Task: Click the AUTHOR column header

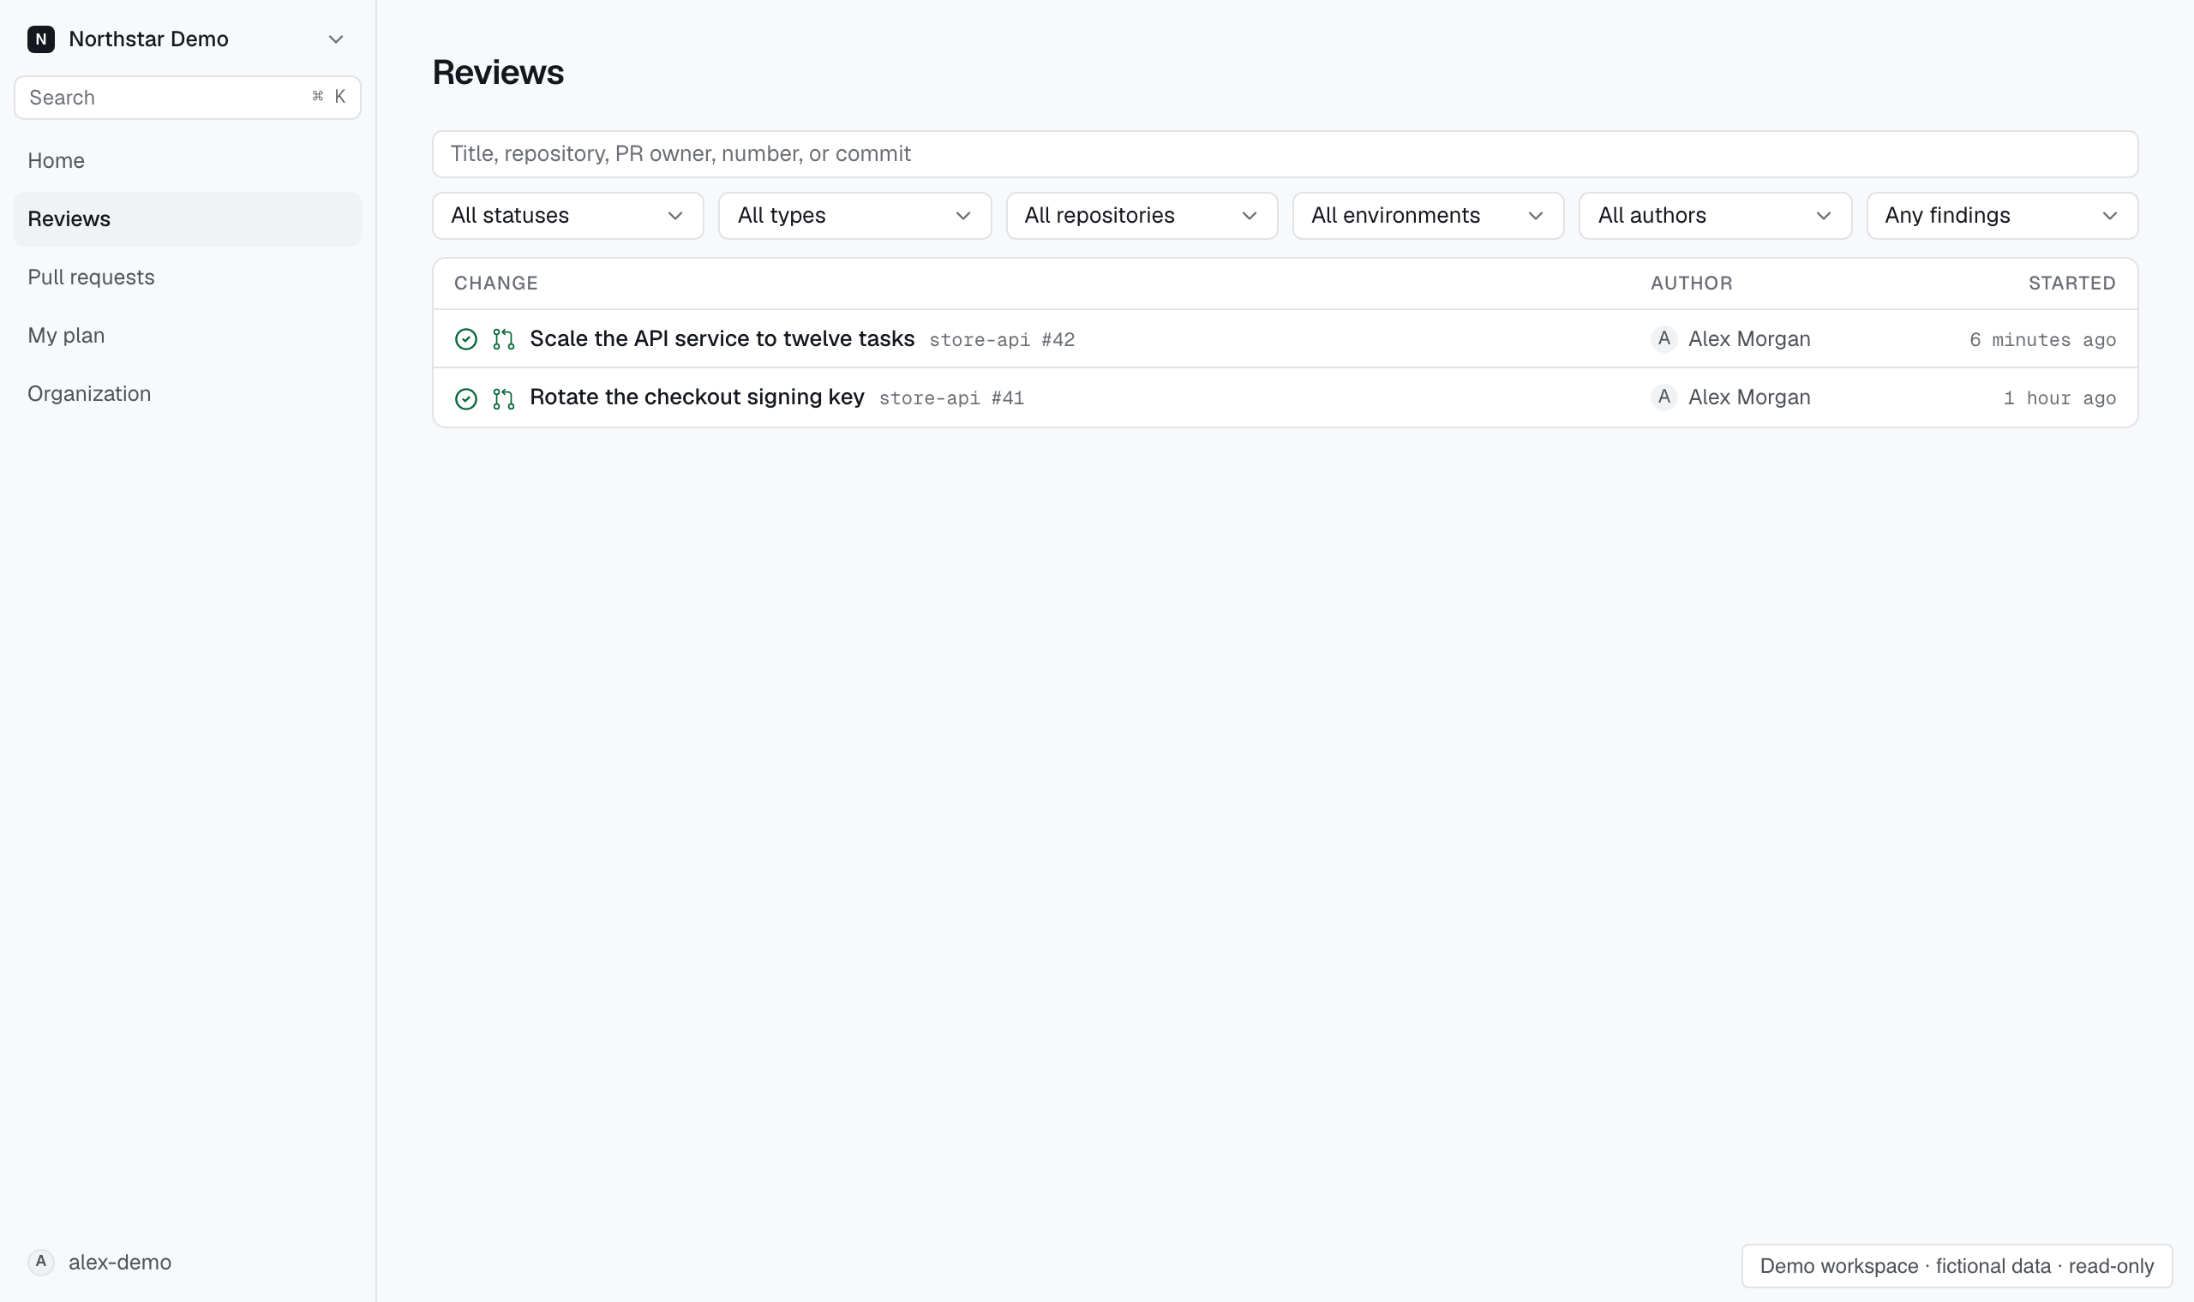Action: [x=1691, y=284]
